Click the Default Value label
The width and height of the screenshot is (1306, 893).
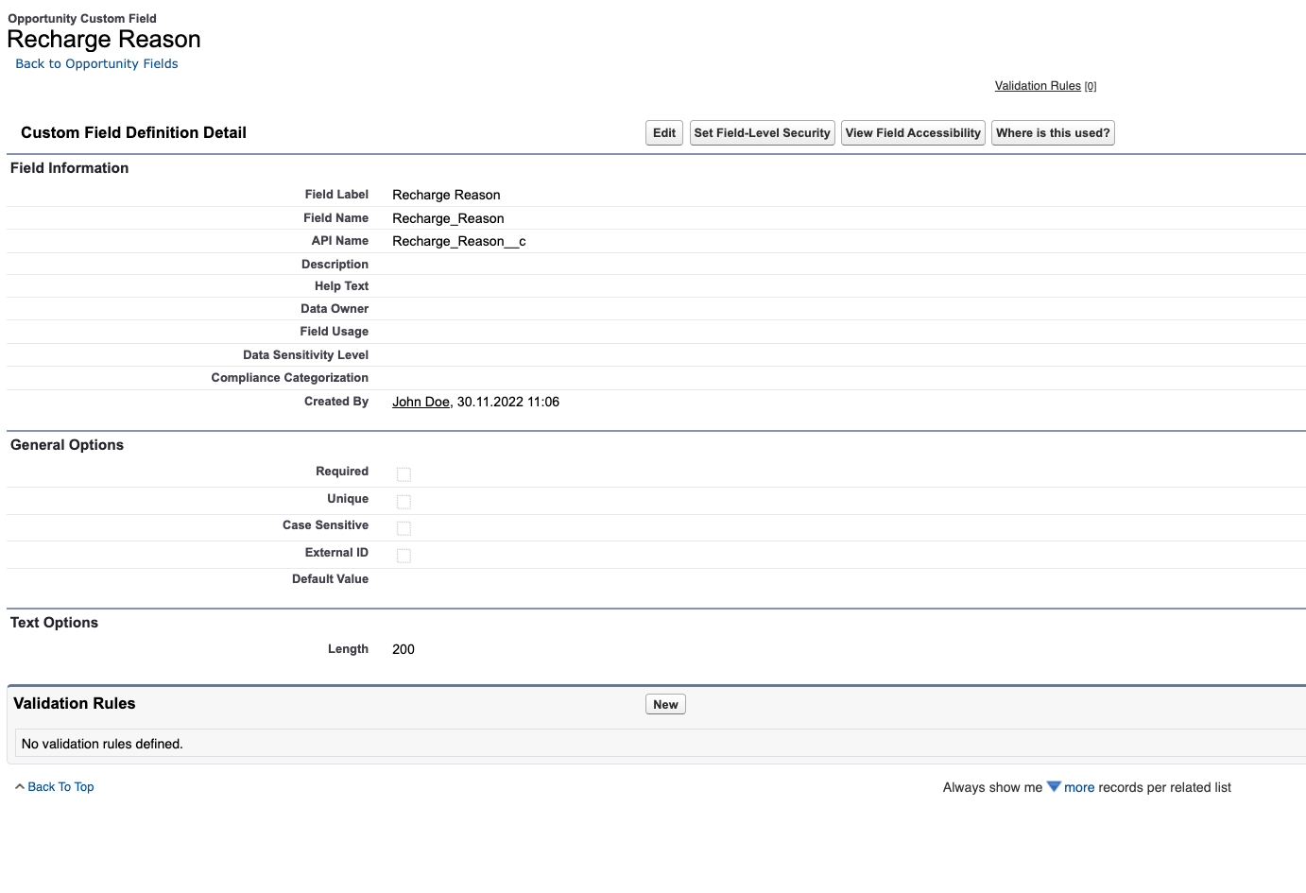pos(330,579)
